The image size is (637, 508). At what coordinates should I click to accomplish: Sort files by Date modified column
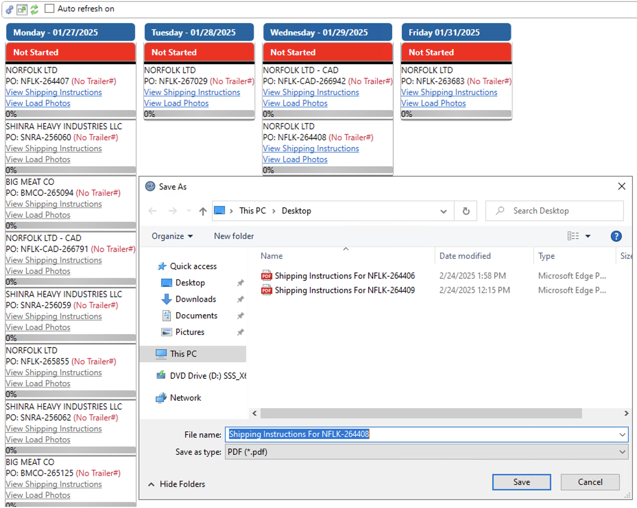pos(465,256)
